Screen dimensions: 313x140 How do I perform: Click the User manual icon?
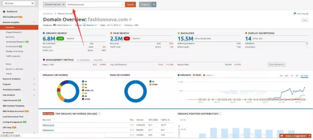tap(295, 14)
